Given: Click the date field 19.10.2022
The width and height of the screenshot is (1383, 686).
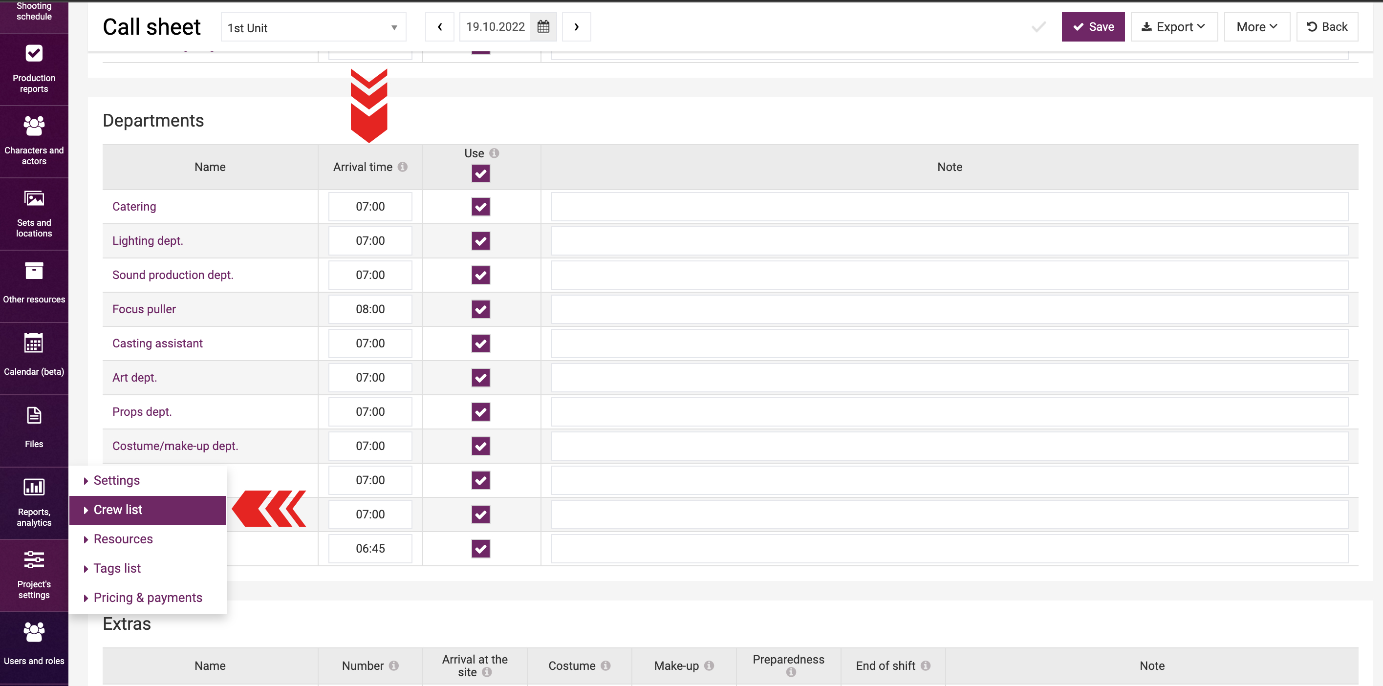Looking at the screenshot, I should tap(495, 27).
